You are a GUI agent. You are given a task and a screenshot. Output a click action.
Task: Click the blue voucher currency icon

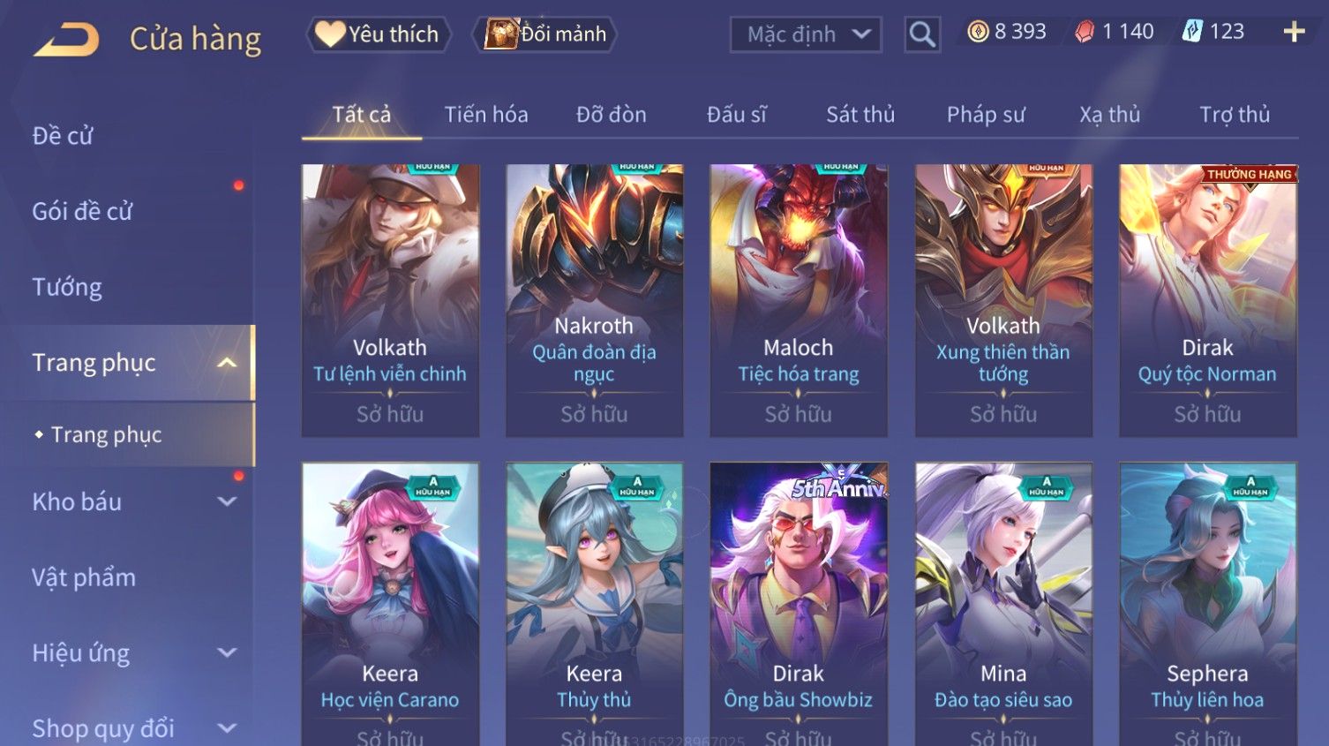[1192, 32]
